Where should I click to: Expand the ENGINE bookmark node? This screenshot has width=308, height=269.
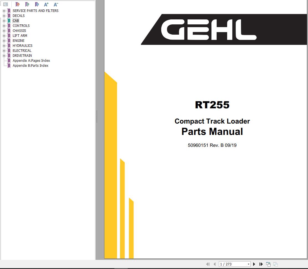[4, 41]
